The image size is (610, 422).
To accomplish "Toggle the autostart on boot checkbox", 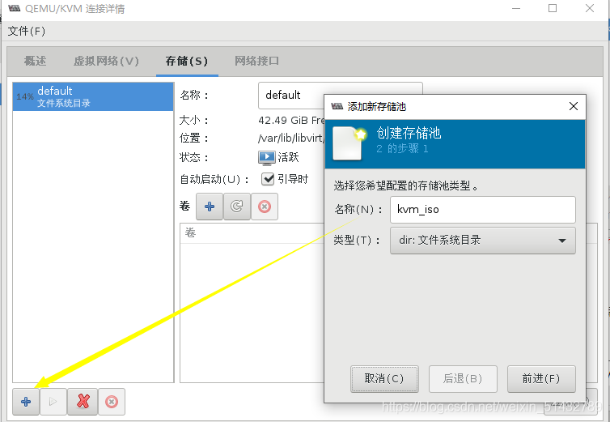I will (x=268, y=179).
